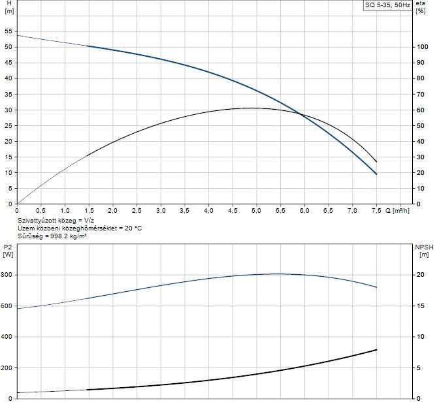Click the efficiency curve peak near Q 5,0
This screenshot has height=408, width=437.
tap(251, 108)
